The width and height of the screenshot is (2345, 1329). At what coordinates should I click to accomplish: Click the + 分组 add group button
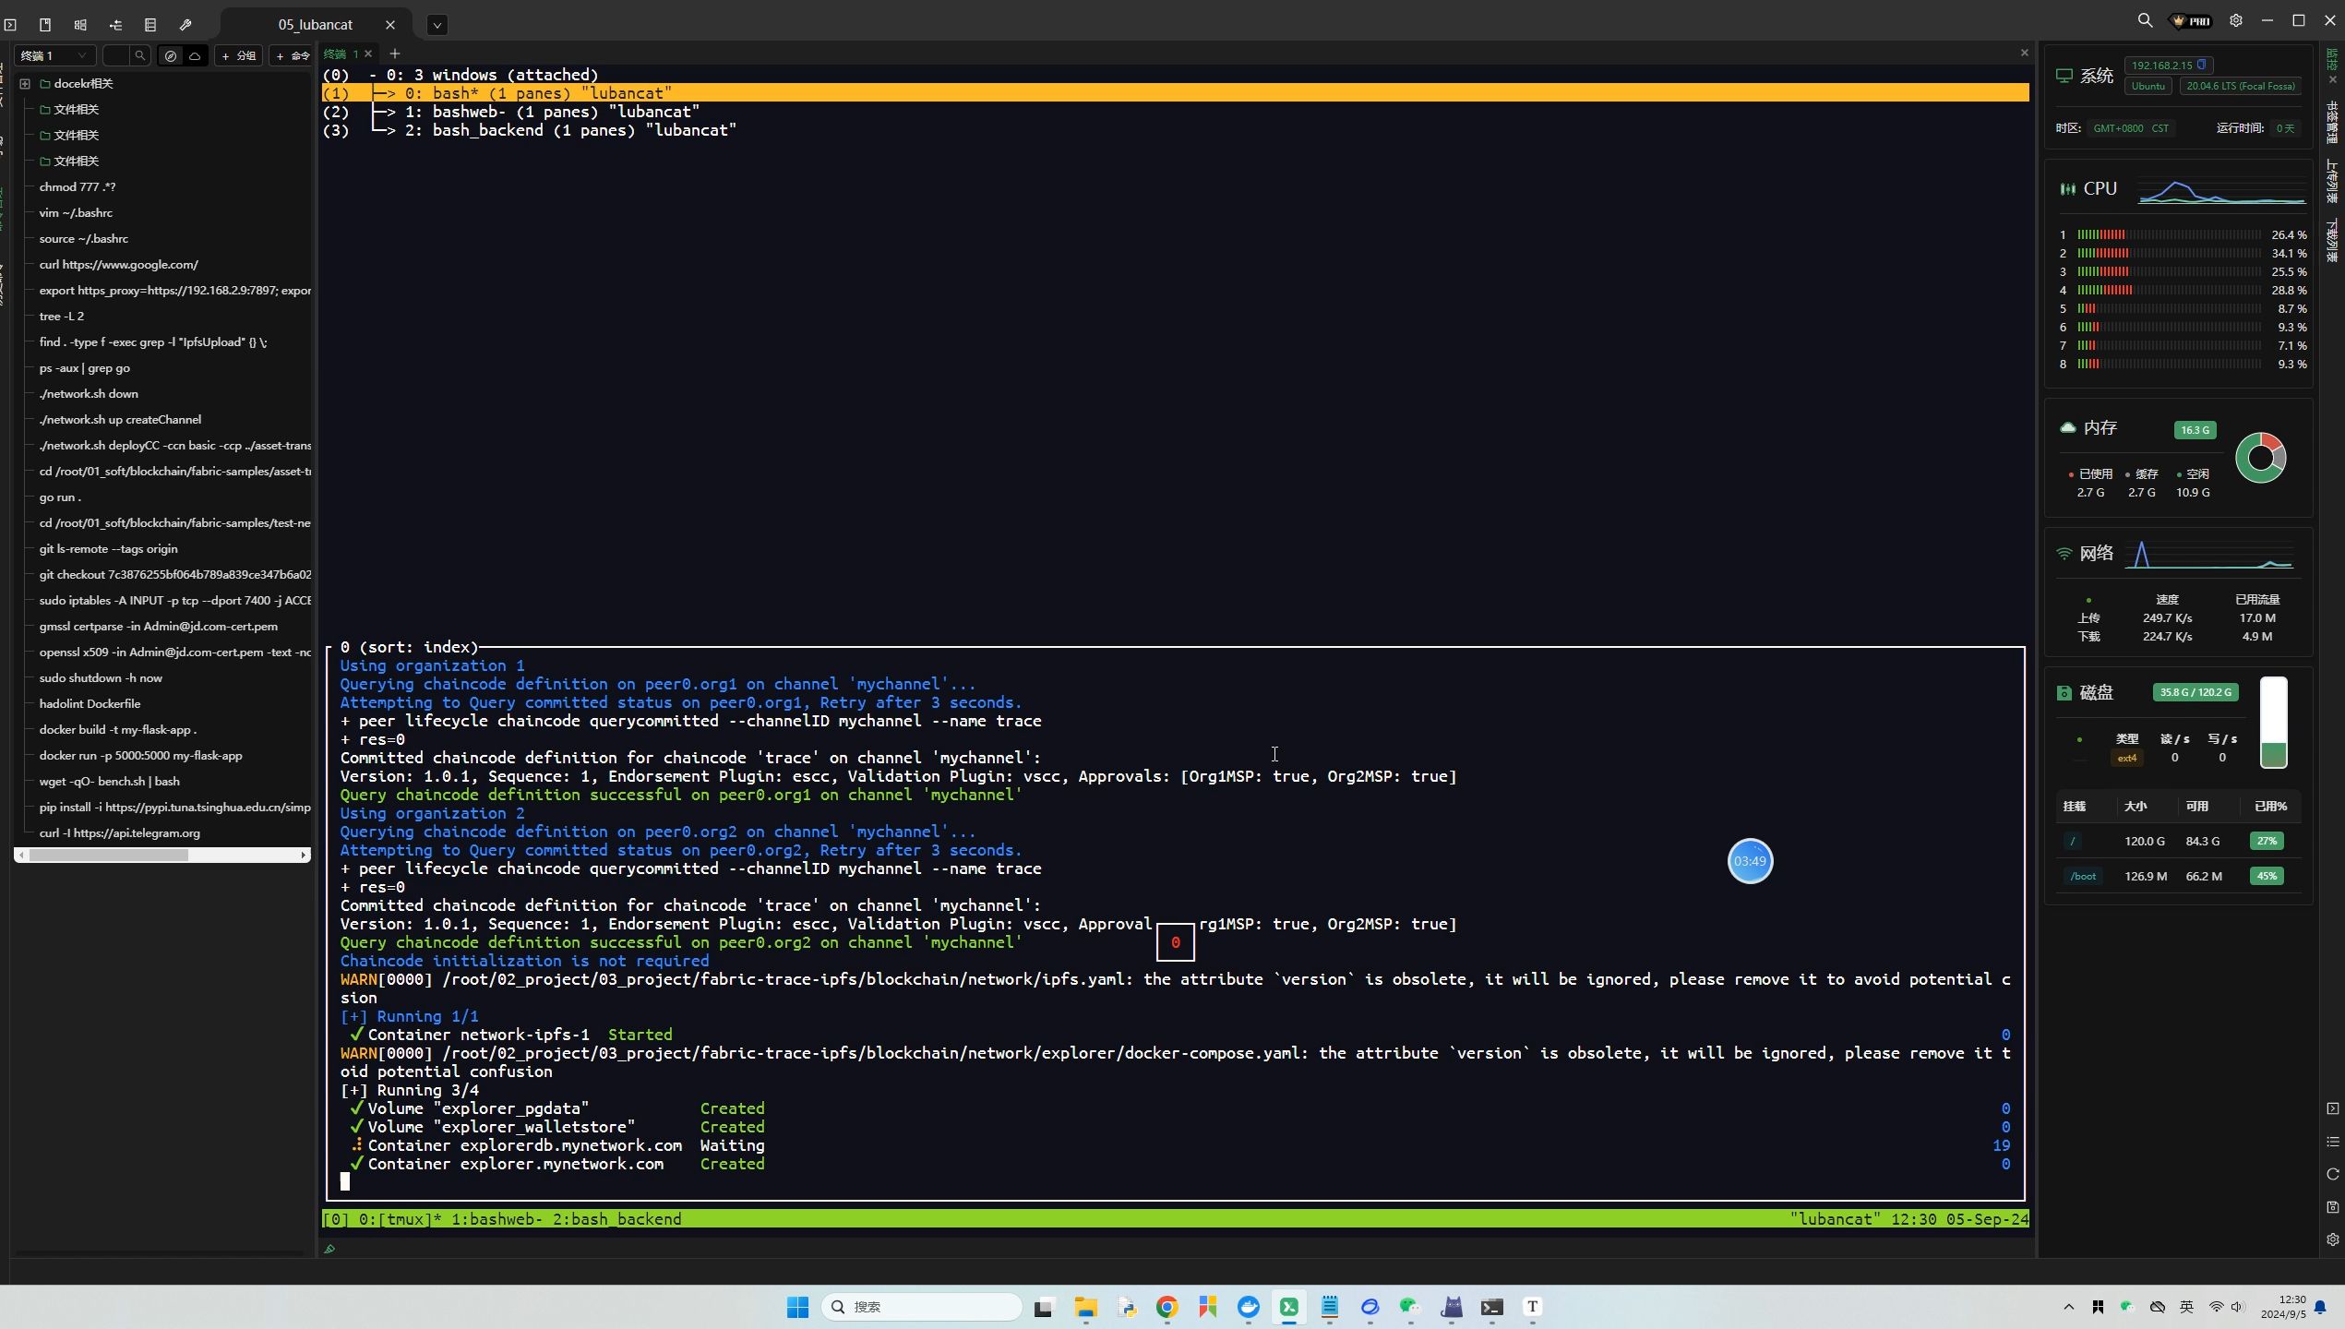click(239, 56)
